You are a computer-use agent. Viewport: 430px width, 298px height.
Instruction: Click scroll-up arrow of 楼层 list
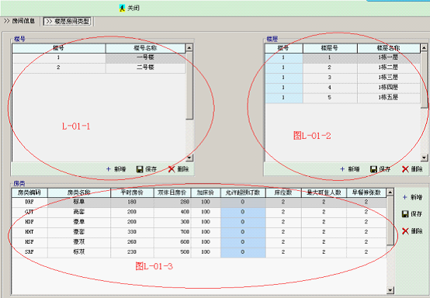click(424, 47)
